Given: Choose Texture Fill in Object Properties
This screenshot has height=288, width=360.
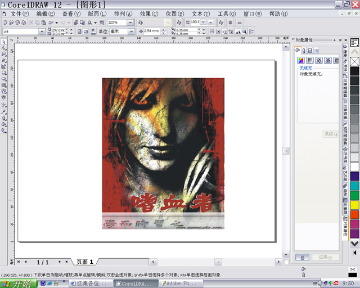Looking at the screenshot, I should 328,60.
